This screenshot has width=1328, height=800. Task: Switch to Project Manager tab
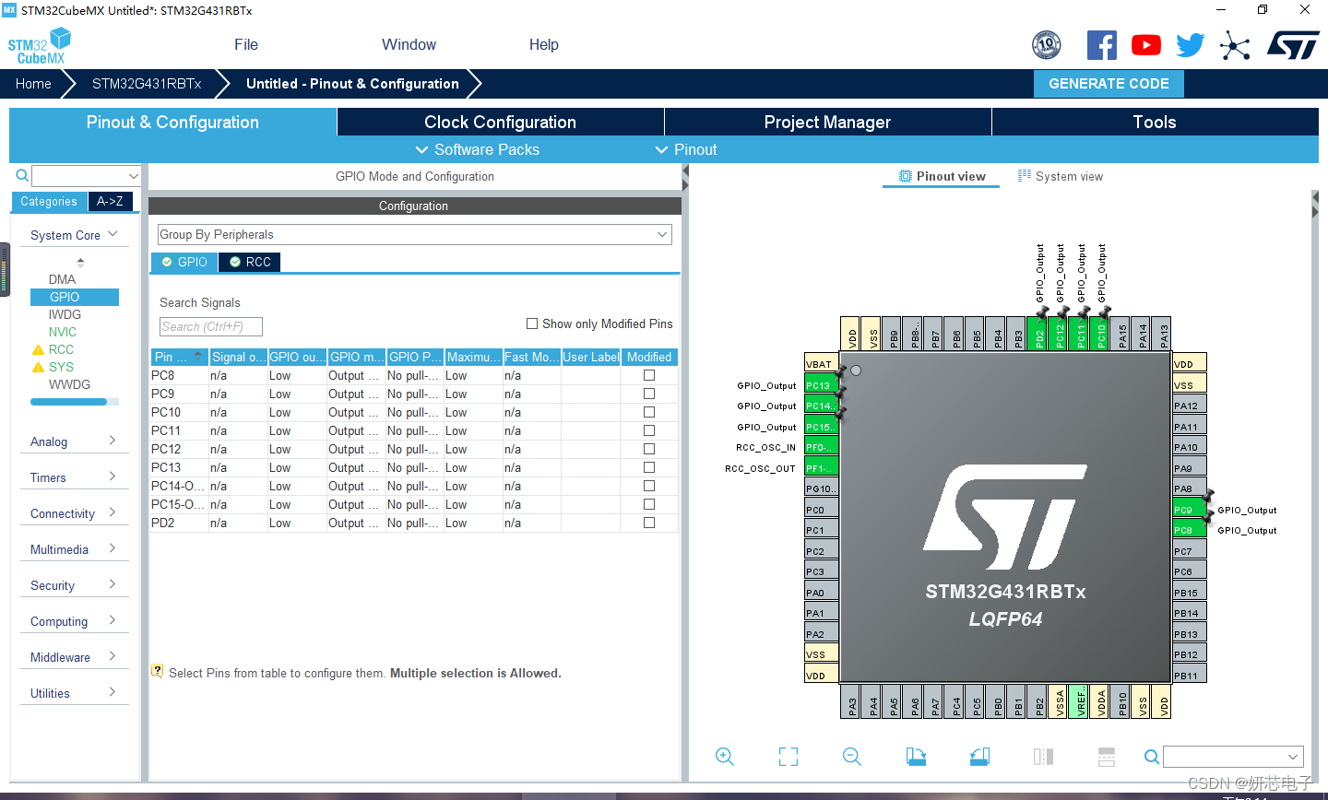(827, 122)
